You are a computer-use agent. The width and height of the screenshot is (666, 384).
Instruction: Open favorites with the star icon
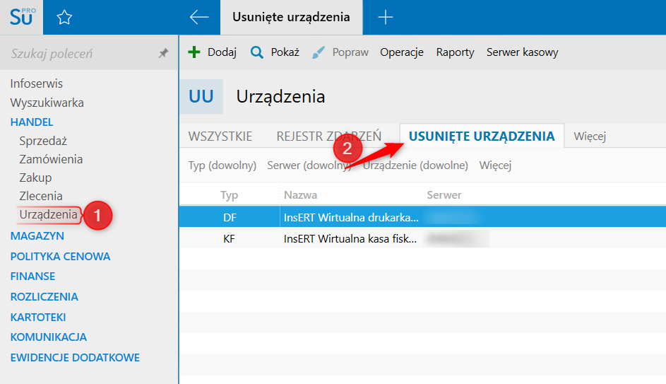[64, 18]
